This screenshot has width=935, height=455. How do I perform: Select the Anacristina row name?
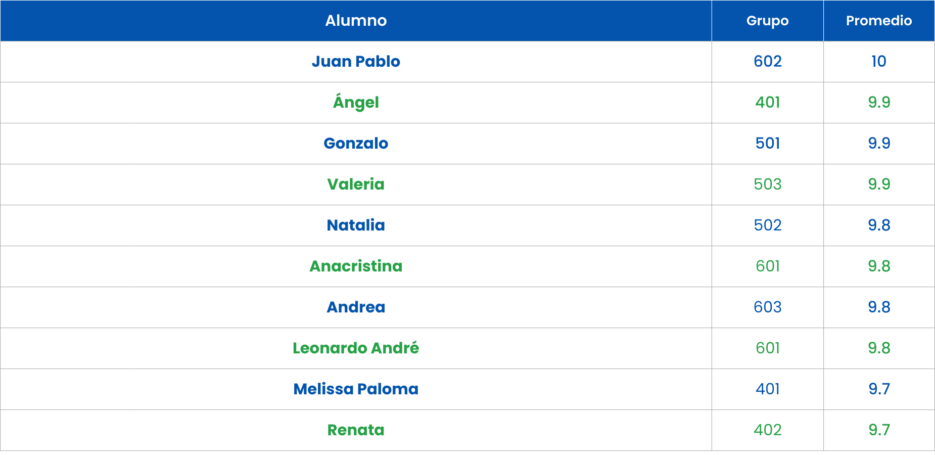pyautogui.click(x=356, y=266)
